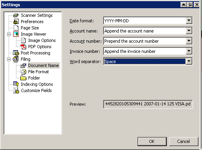
Task: Click the 'Append the account name' value
Action: click(x=129, y=31)
